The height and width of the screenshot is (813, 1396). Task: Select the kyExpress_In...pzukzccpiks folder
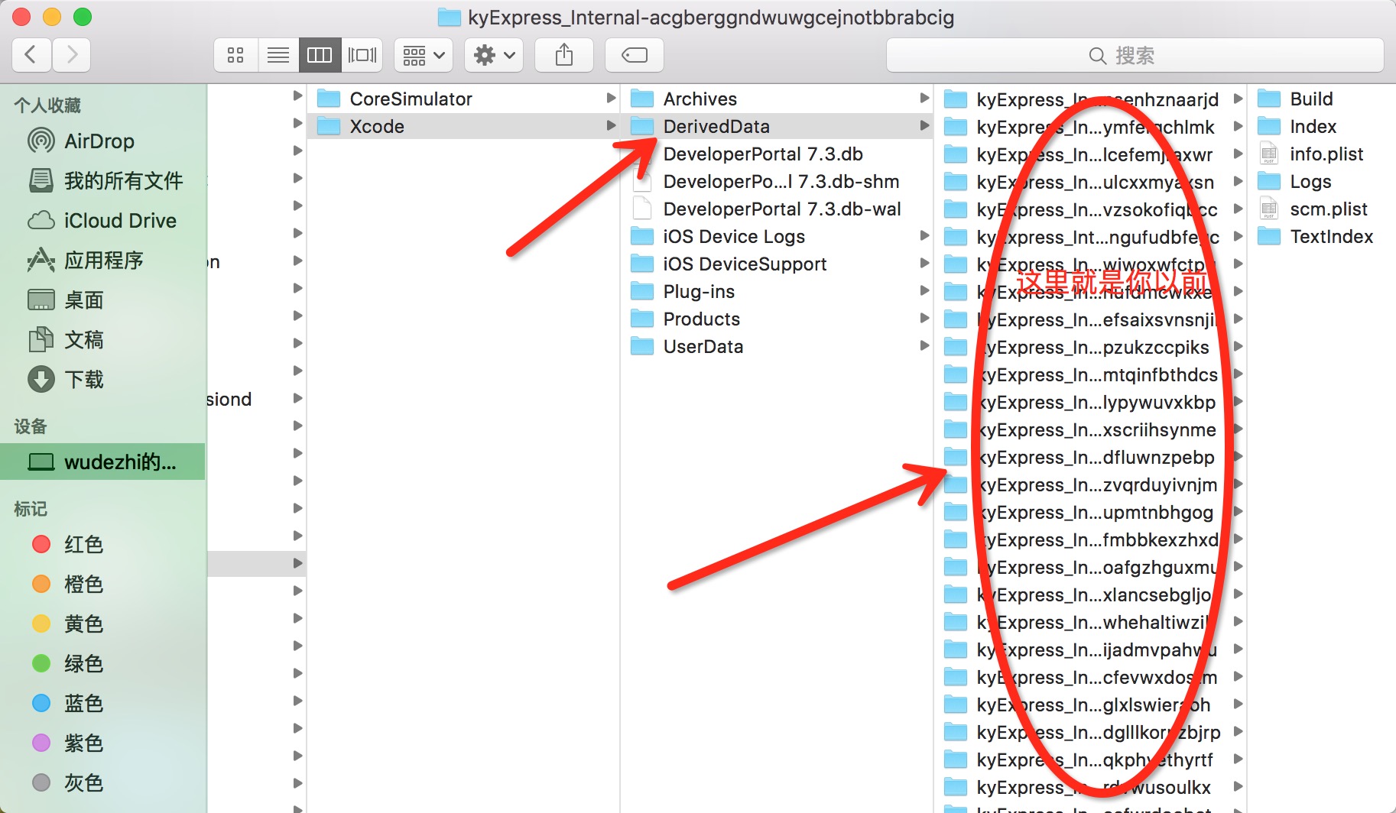(x=1090, y=347)
